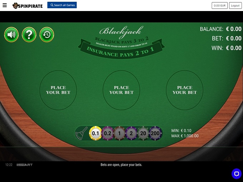Select the 20 value chip
Screen dimensions: 243x182
143,133
